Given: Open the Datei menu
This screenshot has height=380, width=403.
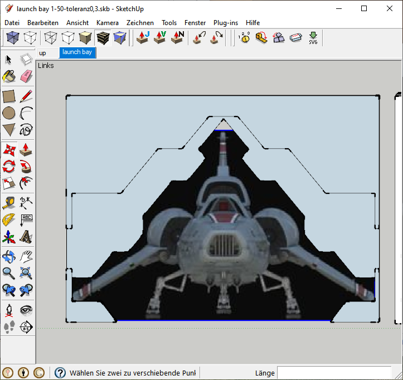Looking at the screenshot, I should (x=12, y=23).
